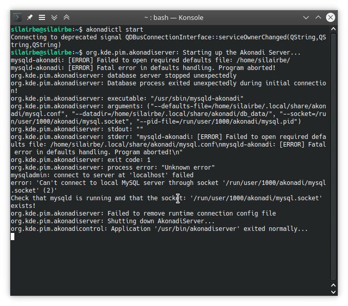Click the "exited normally..." akonadicontrol line
The height and width of the screenshot is (306, 348).
tap(159, 229)
